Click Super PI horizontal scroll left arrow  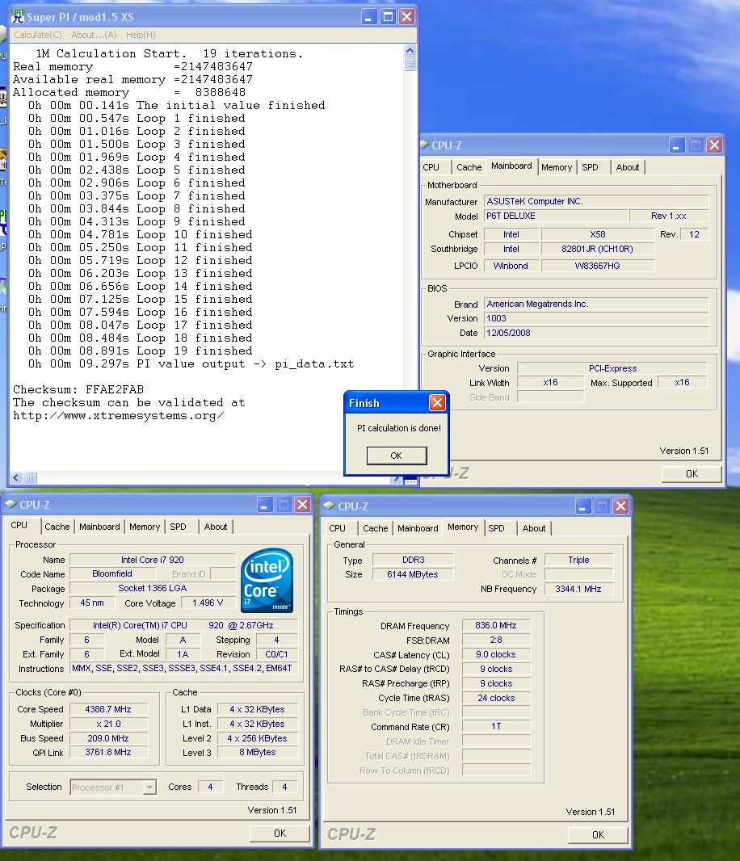tap(16, 477)
